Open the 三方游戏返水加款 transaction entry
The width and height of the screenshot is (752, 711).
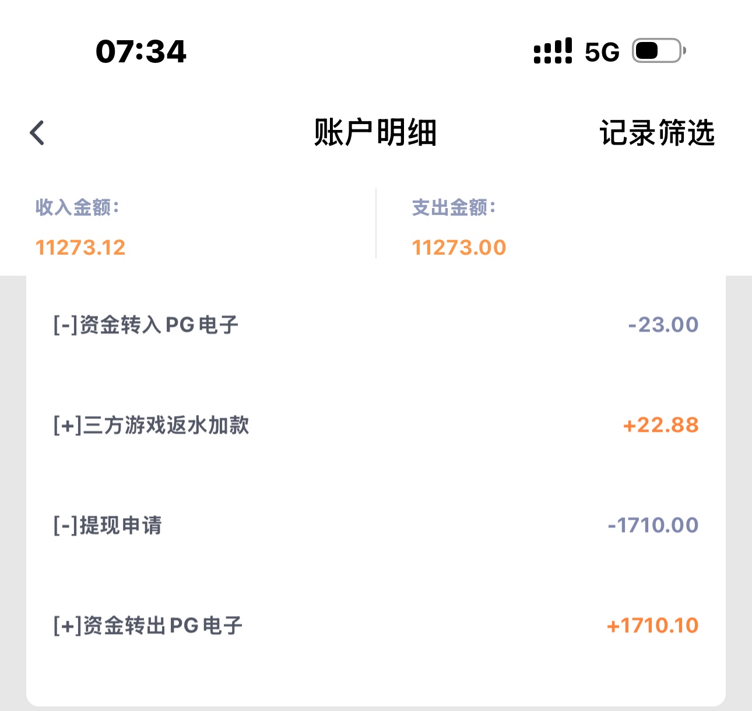[x=151, y=425]
